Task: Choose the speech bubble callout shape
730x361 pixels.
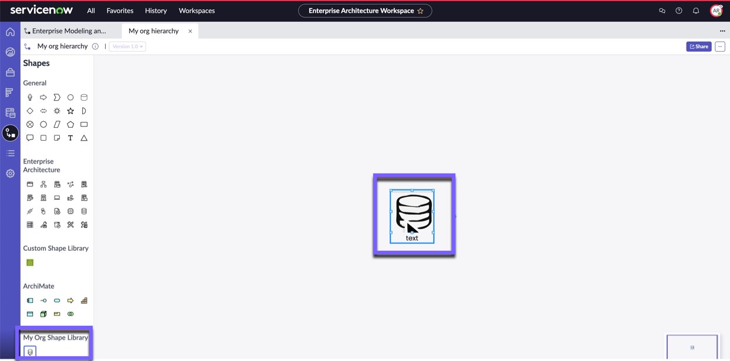Action: pos(30,138)
